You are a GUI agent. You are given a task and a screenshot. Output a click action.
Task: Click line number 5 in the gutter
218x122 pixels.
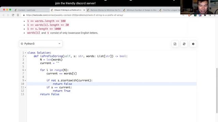click(23, 66)
